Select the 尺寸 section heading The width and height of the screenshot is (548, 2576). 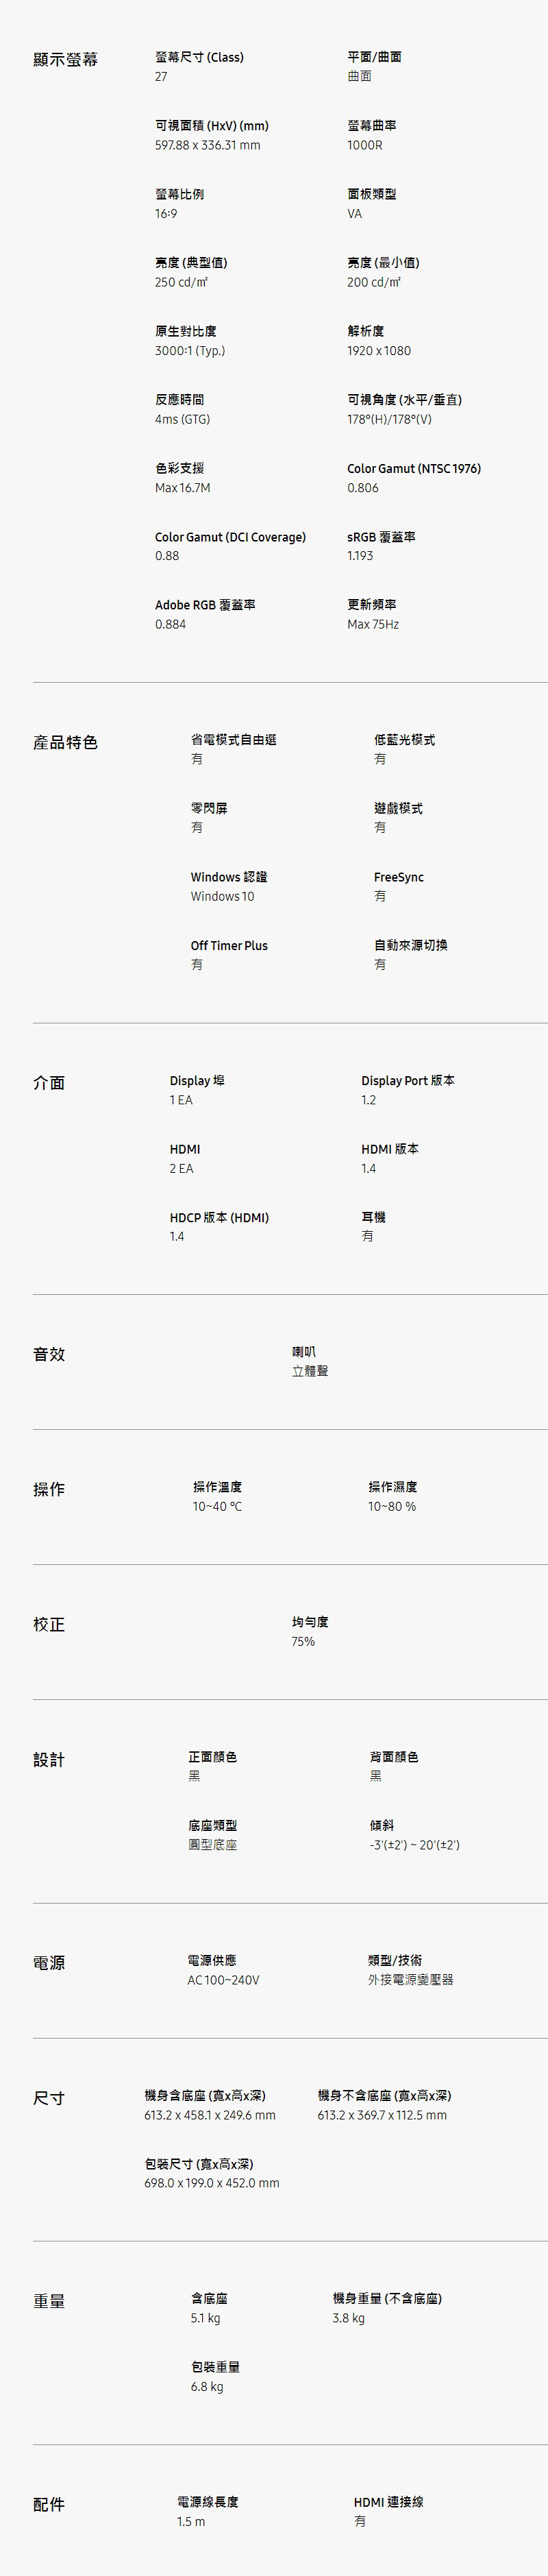coord(49,2097)
